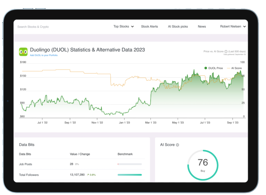Click the Job Posts row label
Viewport: 266px width, 195px height.
pos(26,164)
